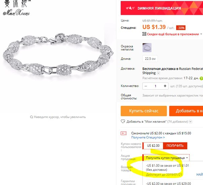This screenshot has width=203, height=185.
Task: Click the green question mark delivery help icon
Action: (x=201, y=78)
